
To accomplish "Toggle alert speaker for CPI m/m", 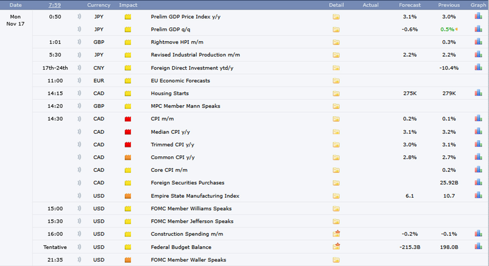I will point(79,119).
